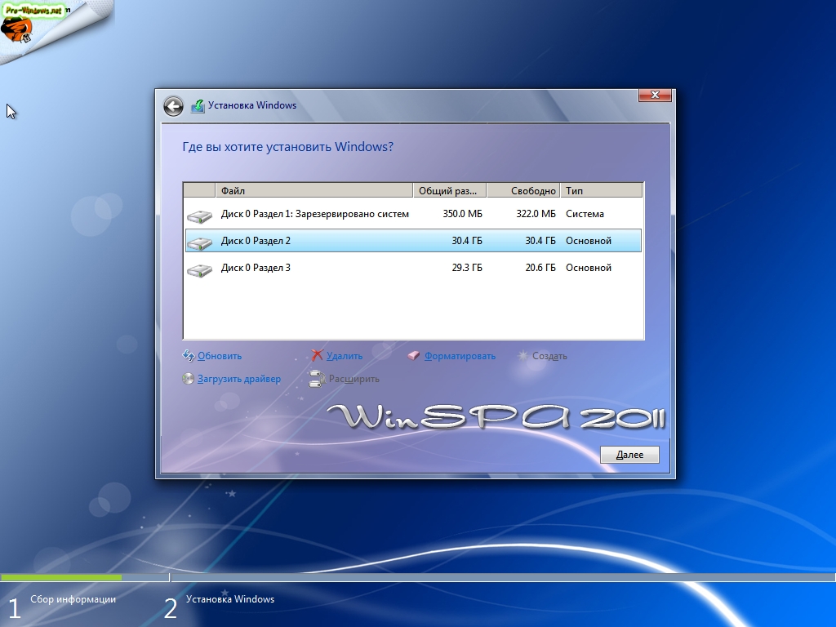Click the drives icon beside Расширить

pyautogui.click(x=317, y=379)
